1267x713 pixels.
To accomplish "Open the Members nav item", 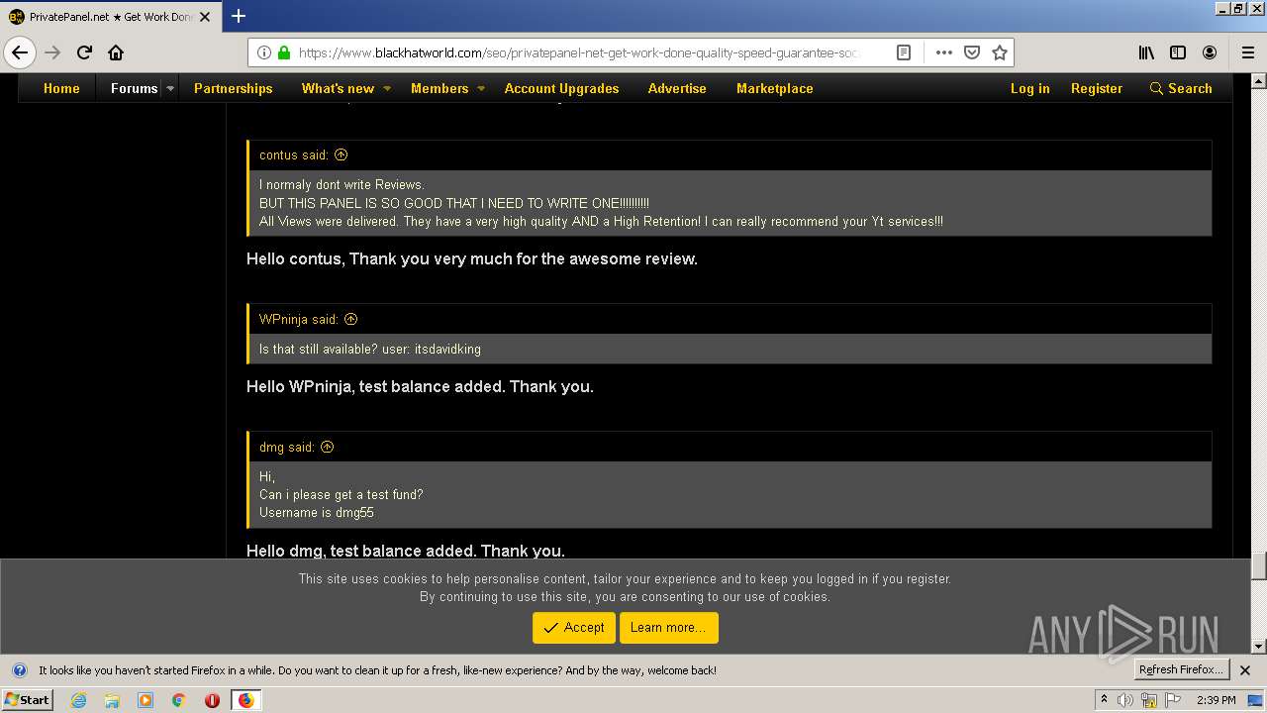I will pyautogui.click(x=439, y=88).
